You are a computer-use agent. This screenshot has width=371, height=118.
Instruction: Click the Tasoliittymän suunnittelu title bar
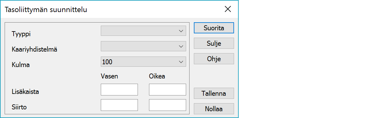[46, 10]
